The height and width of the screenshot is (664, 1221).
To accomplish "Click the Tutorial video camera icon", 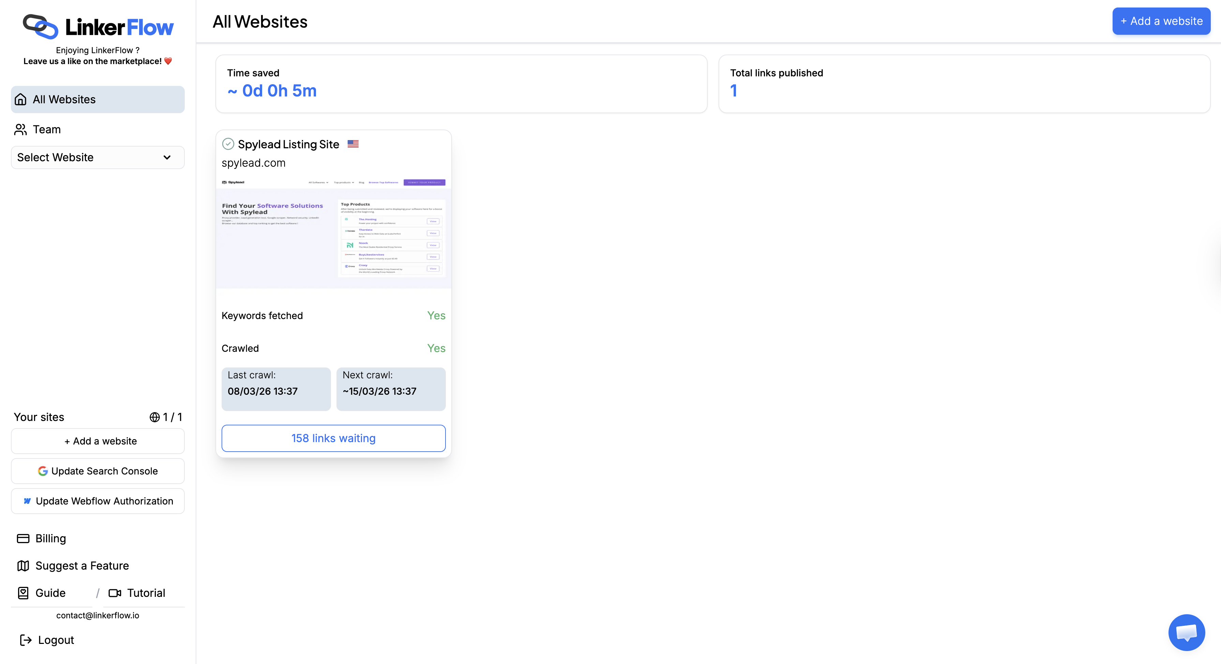I will (115, 593).
